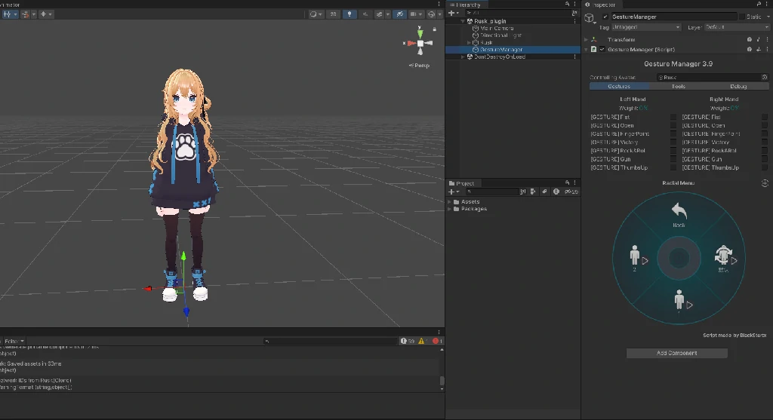The image size is (773, 420).
Task: Open the Gesture Manager script help icon
Action: pyautogui.click(x=750, y=50)
